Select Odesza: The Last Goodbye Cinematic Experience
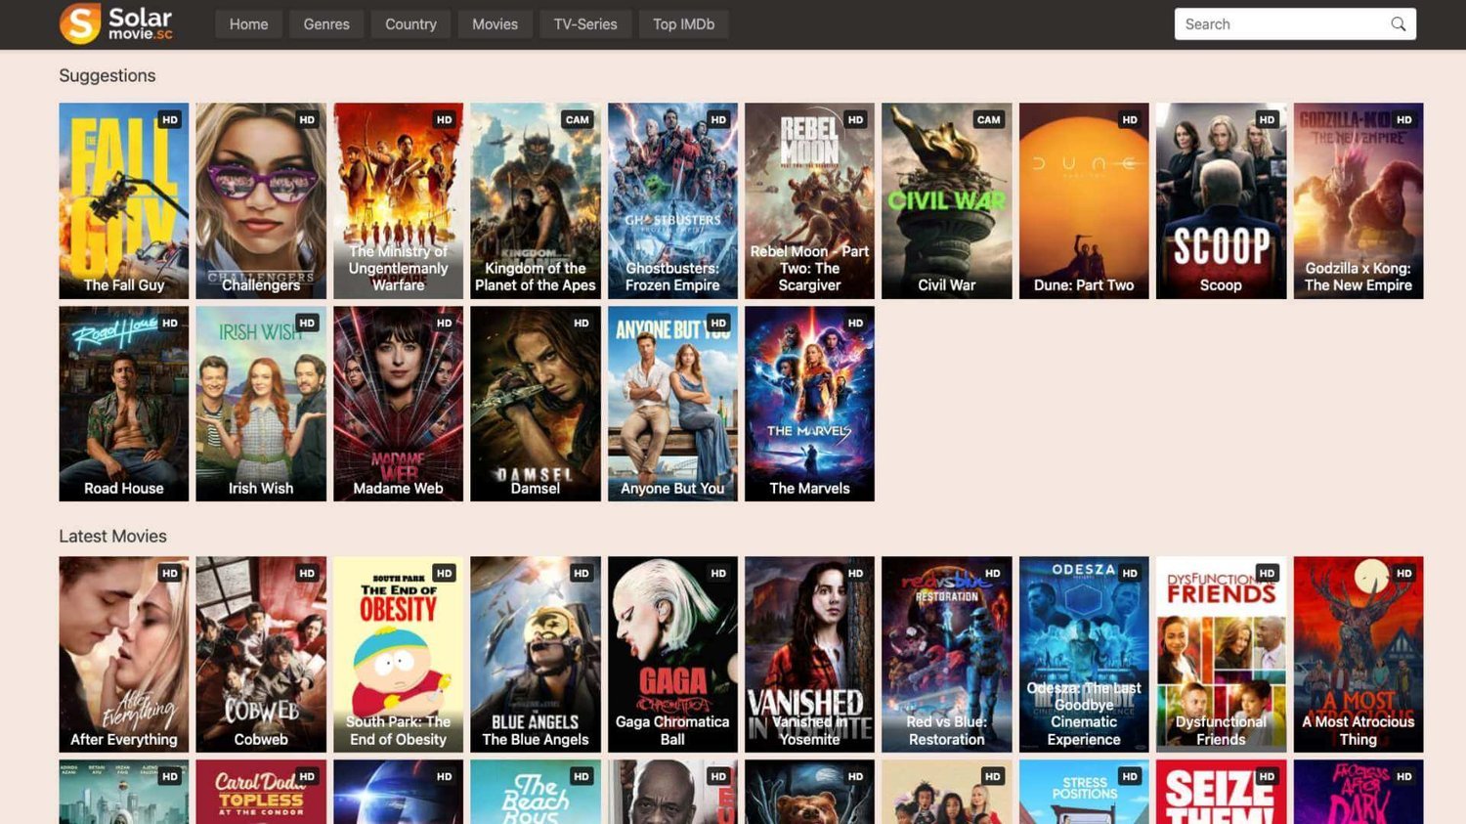Screen dimensions: 1466x824 [1084, 654]
